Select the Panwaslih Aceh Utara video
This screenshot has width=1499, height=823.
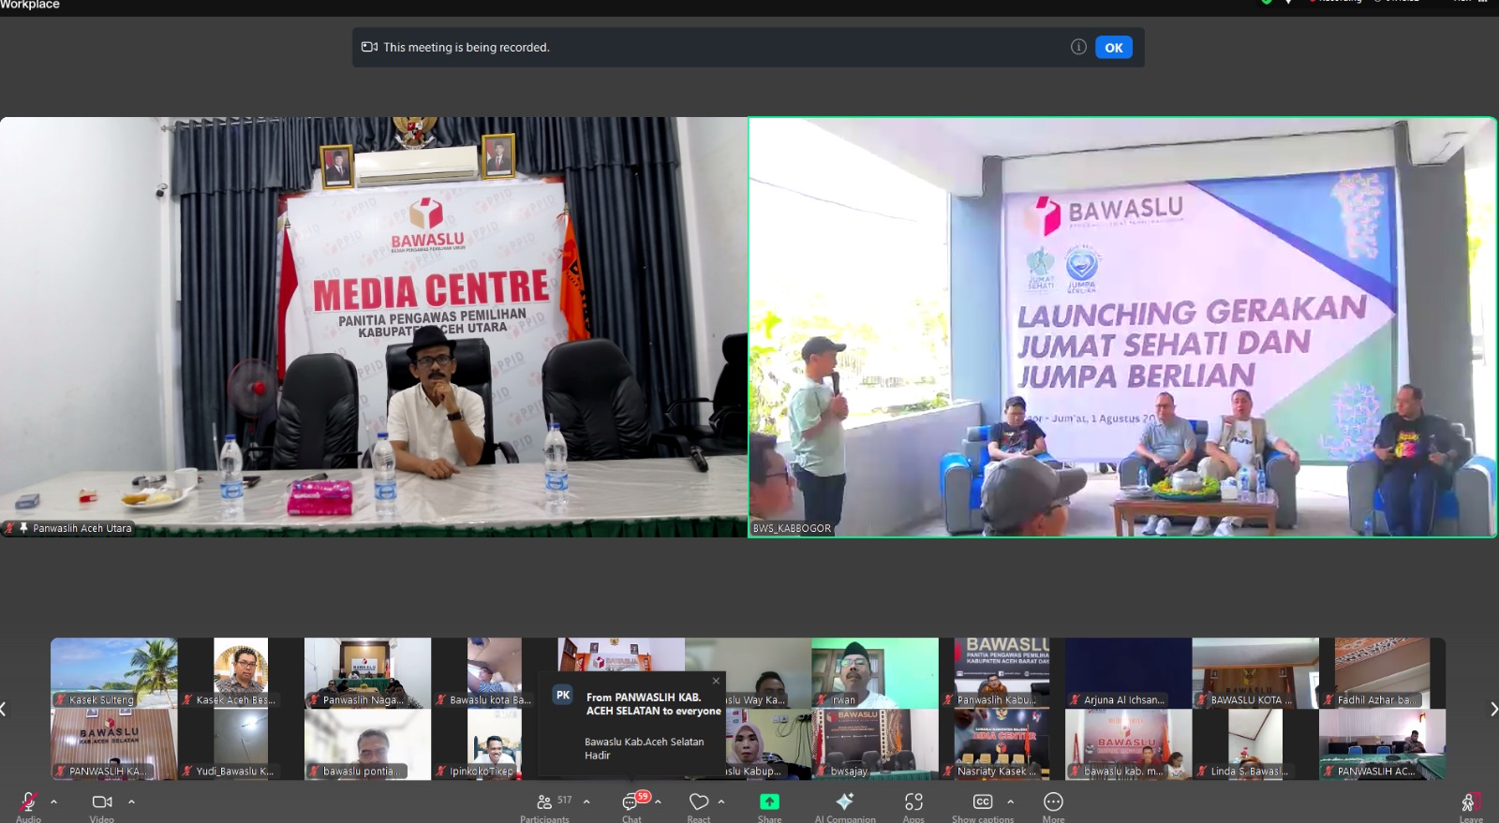pyautogui.click(x=373, y=327)
